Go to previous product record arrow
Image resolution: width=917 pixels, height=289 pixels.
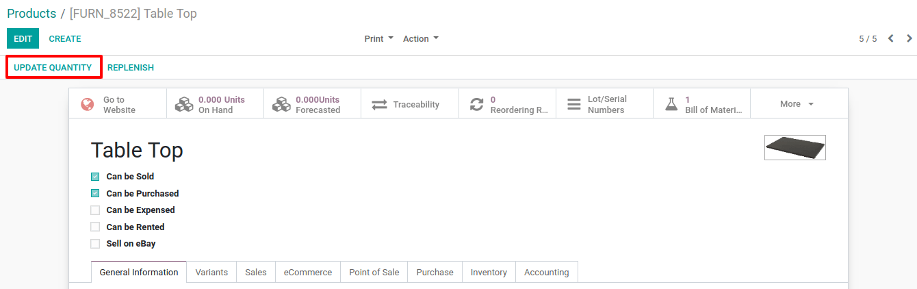click(x=891, y=39)
